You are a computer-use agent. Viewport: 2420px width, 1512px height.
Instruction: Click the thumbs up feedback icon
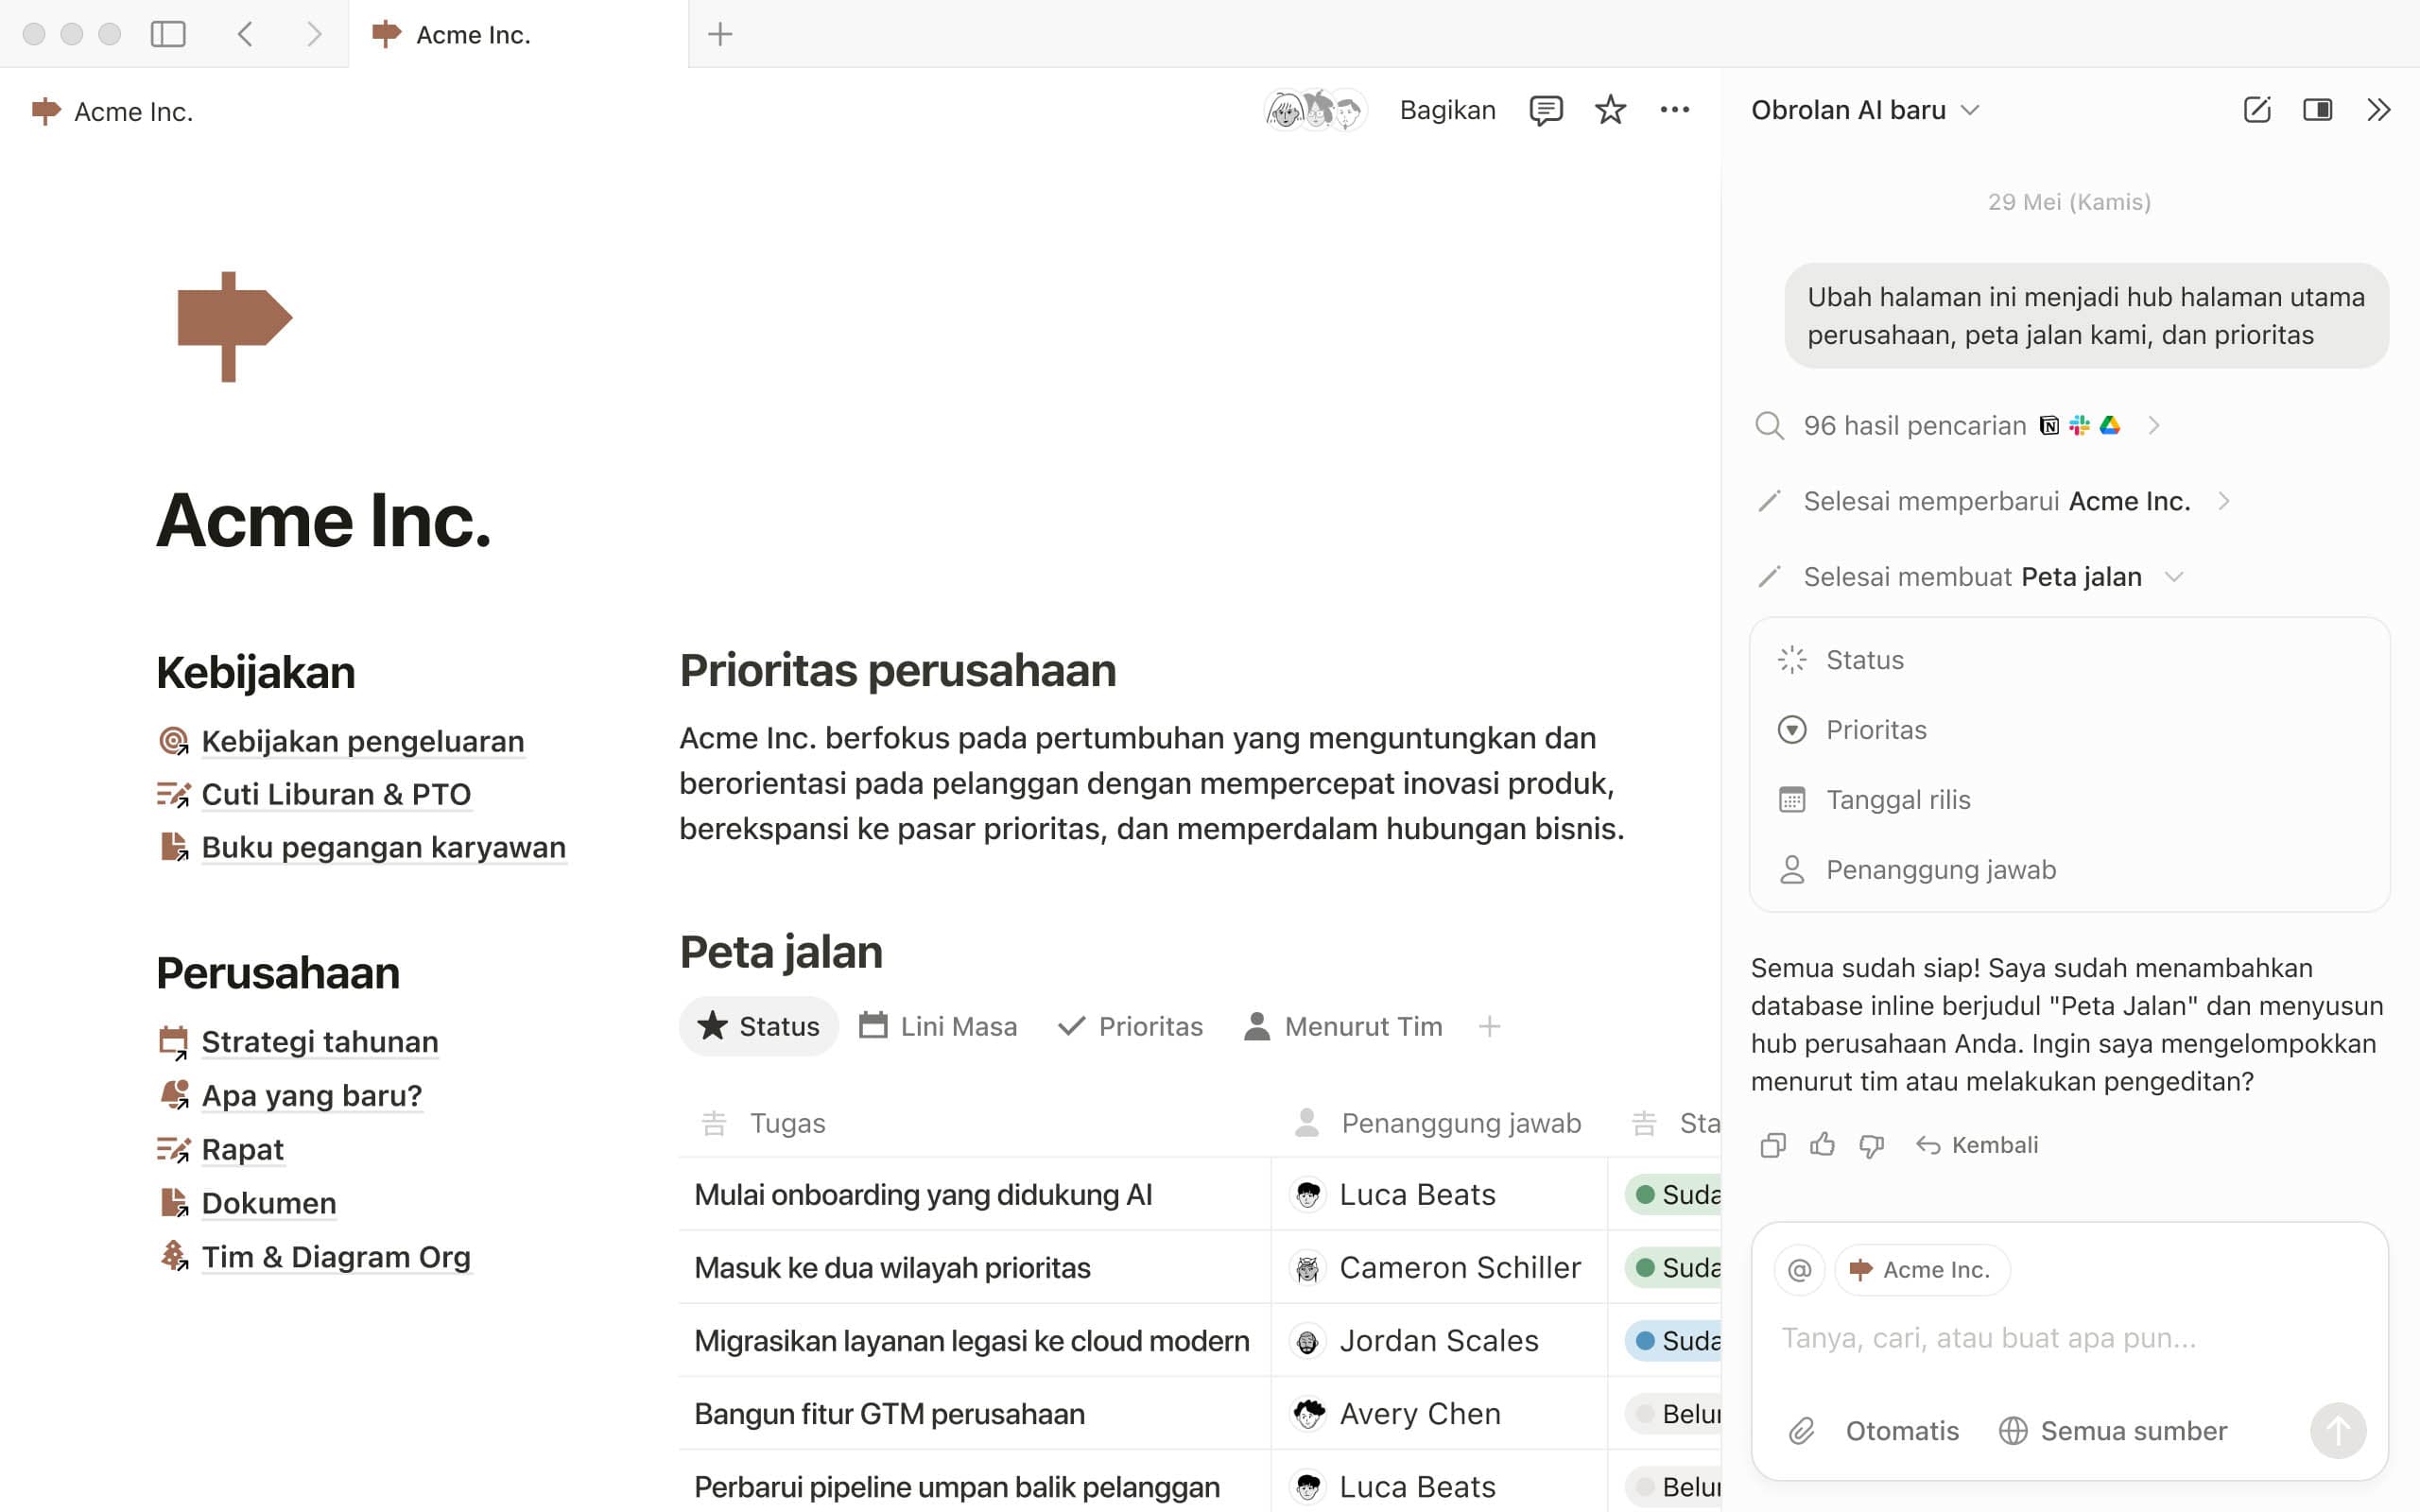coord(1822,1145)
